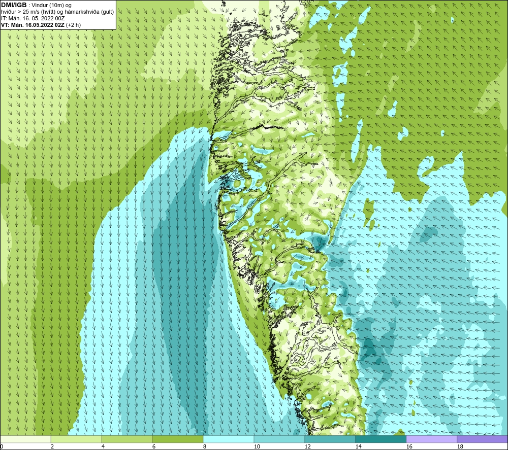508x450 pixels.
Task: Click the hviður > 25 m/s description line
Action: point(57,12)
